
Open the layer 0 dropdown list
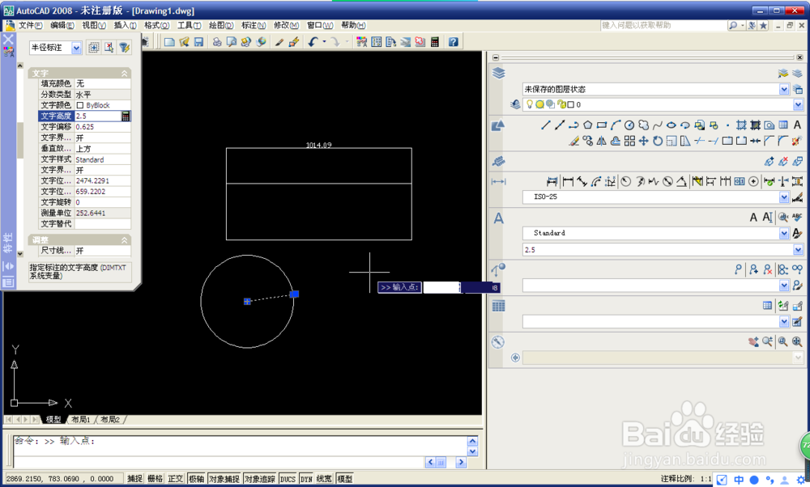coord(798,104)
